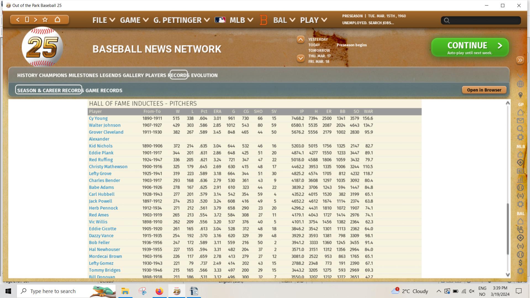This screenshot has width=530, height=298.
Task: Open the BAL team dropdown
Action: point(284,20)
